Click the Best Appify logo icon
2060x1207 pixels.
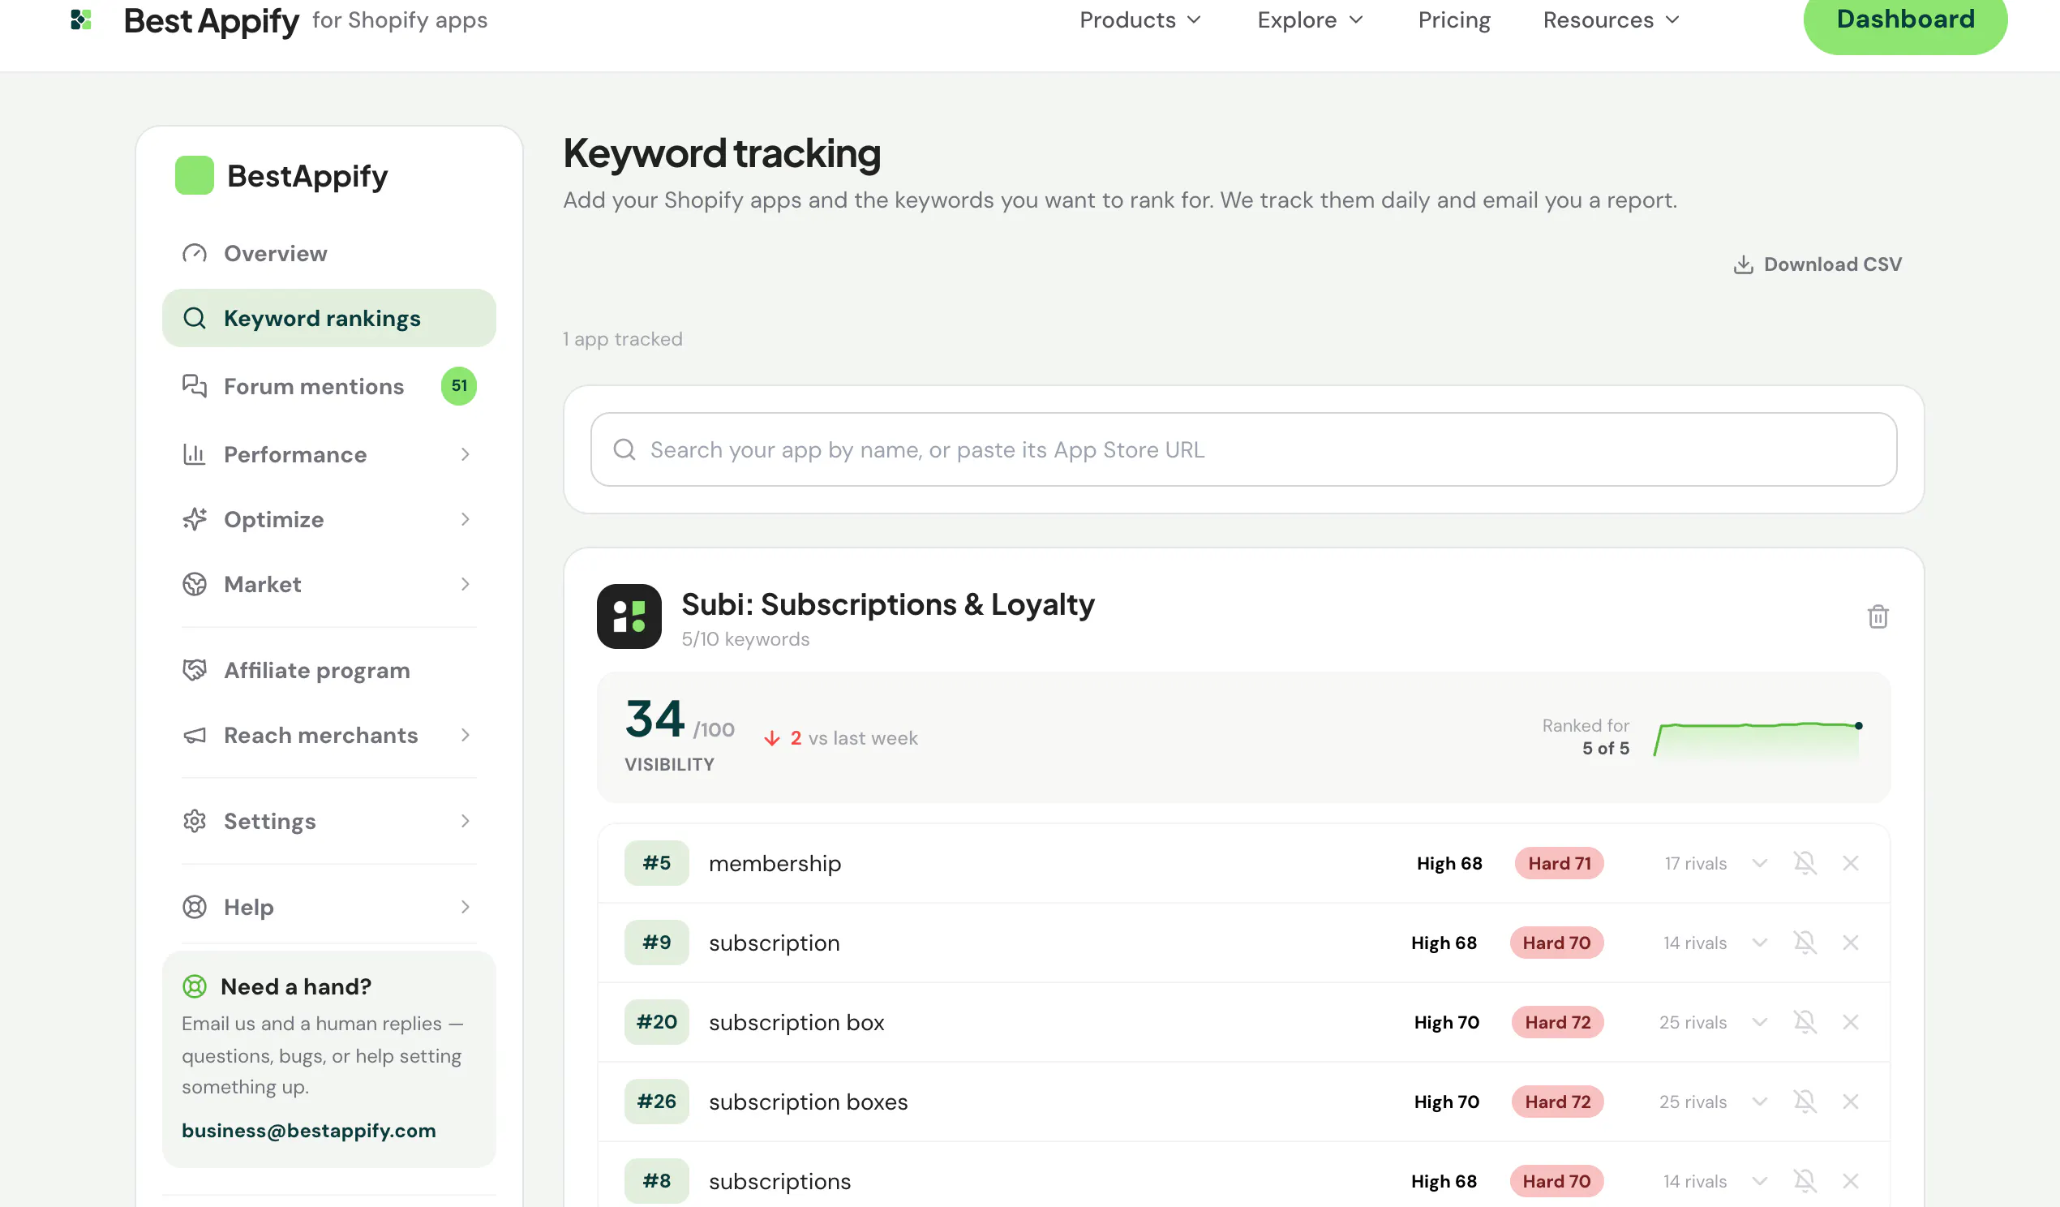[81, 19]
